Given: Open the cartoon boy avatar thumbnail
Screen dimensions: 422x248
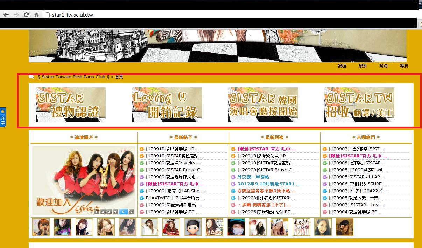Looking at the screenshot, I should 193,227.
